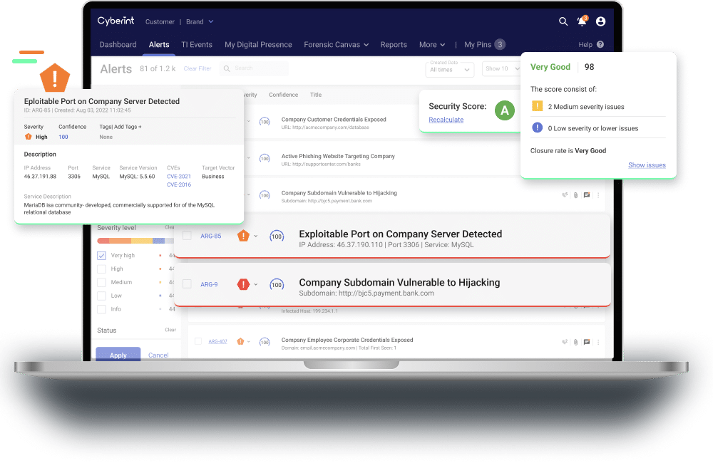713x463 pixels.
Task: Switch to the TI Events tab
Action: point(197,45)
